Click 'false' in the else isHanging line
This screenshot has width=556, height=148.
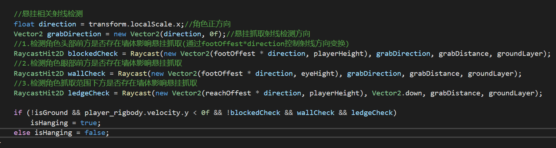pos(95,133)
